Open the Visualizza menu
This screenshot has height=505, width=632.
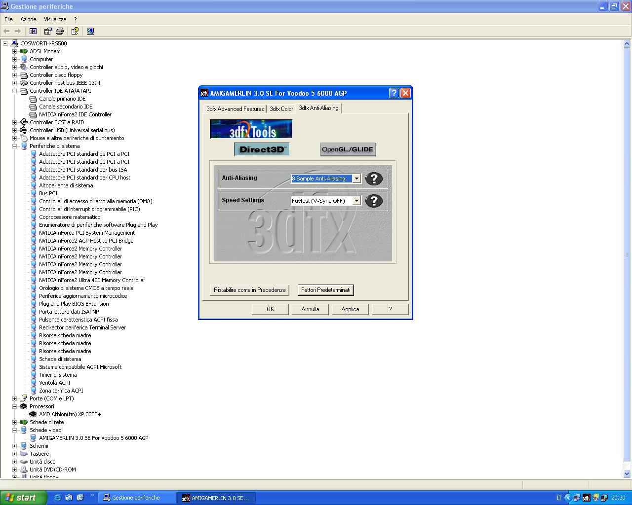(x=55, y=19)
